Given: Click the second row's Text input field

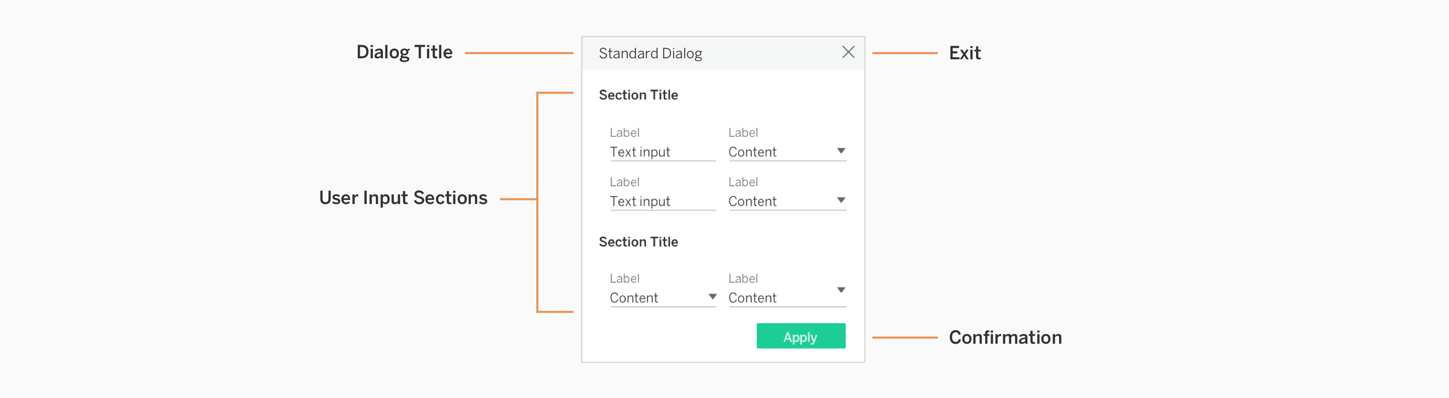Looking at the screenshot, I should pyautogui.click(x=662, y=201).
